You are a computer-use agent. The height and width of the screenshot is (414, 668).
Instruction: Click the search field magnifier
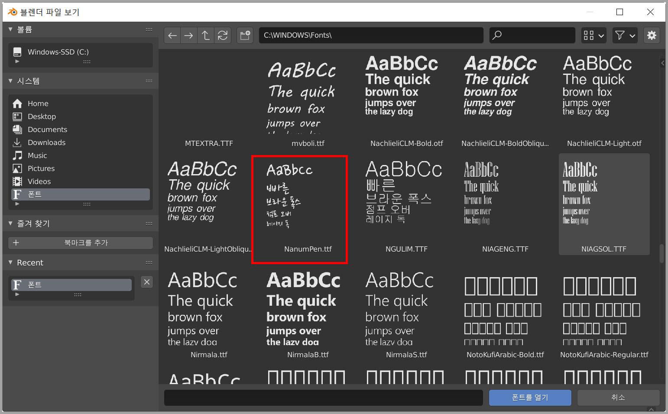(497, 35)
